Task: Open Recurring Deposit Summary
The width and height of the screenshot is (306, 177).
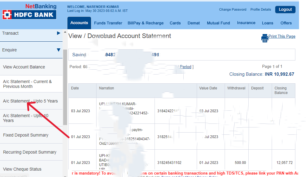Action: point(31,152)
